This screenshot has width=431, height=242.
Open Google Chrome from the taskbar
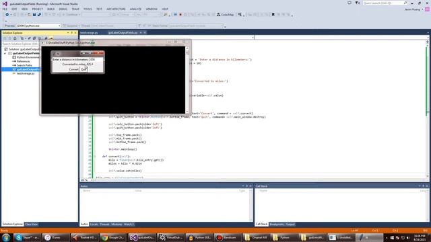tap(113, 237)
